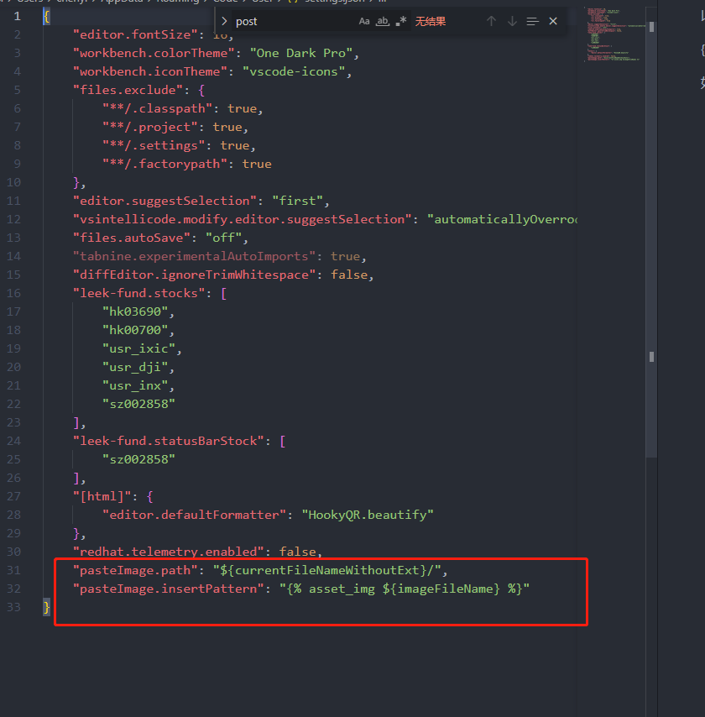Viewport: 705px width, 717px height.
Task: Go to previous match with up arrow
Action: [x=492, y=21]
